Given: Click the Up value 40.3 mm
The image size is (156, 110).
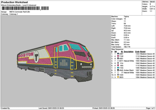Looking at the screenshot, I should click(x=127, y=30).
